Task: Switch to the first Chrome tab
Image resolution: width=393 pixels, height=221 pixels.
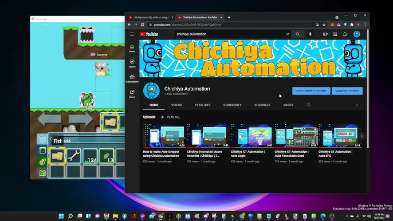Action: (150, 17)
